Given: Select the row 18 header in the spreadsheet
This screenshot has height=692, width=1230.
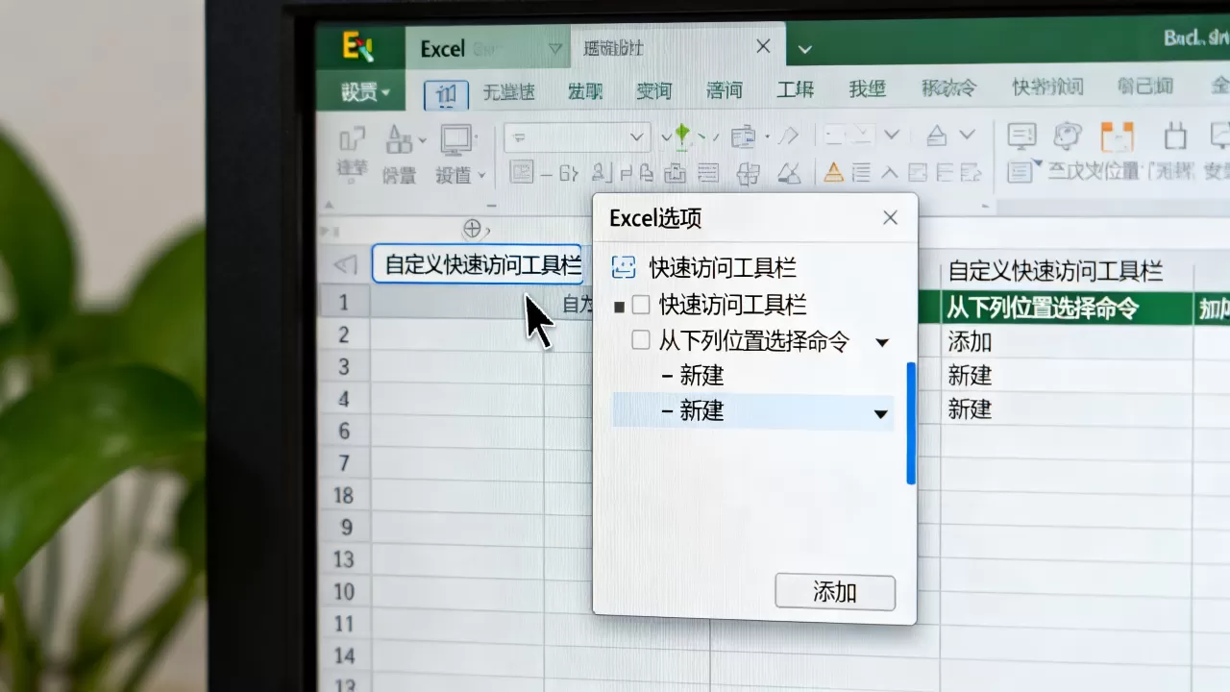Looking at the screenshot, I should point(344,496).
